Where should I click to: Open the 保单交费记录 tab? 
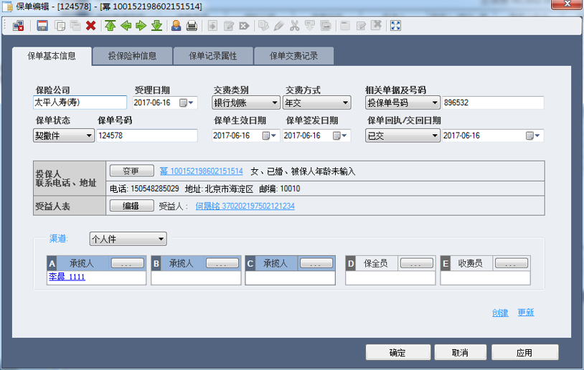pyautogui.click(x=293, y=56)
